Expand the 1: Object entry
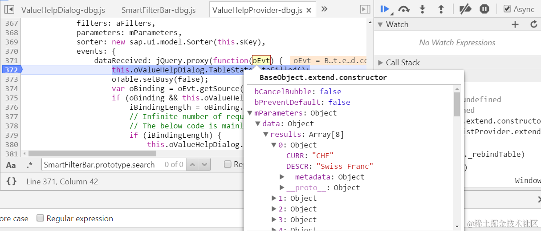 pos(274,198)
